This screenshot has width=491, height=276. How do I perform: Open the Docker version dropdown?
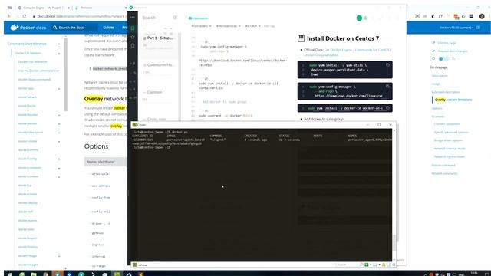(456, 28)
